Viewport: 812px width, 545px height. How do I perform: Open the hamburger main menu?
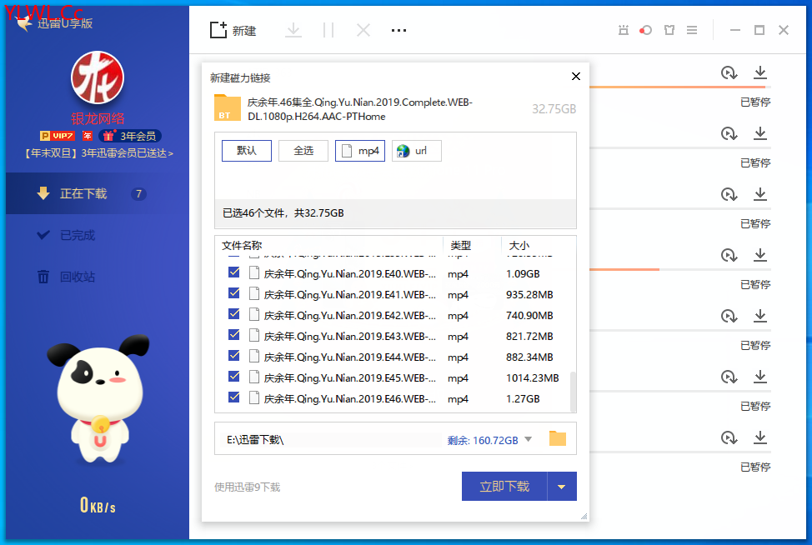pos(692,30)
